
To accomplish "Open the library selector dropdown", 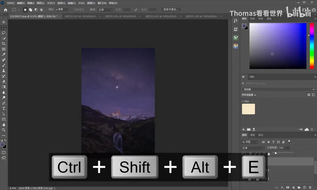I will (279, 89).
